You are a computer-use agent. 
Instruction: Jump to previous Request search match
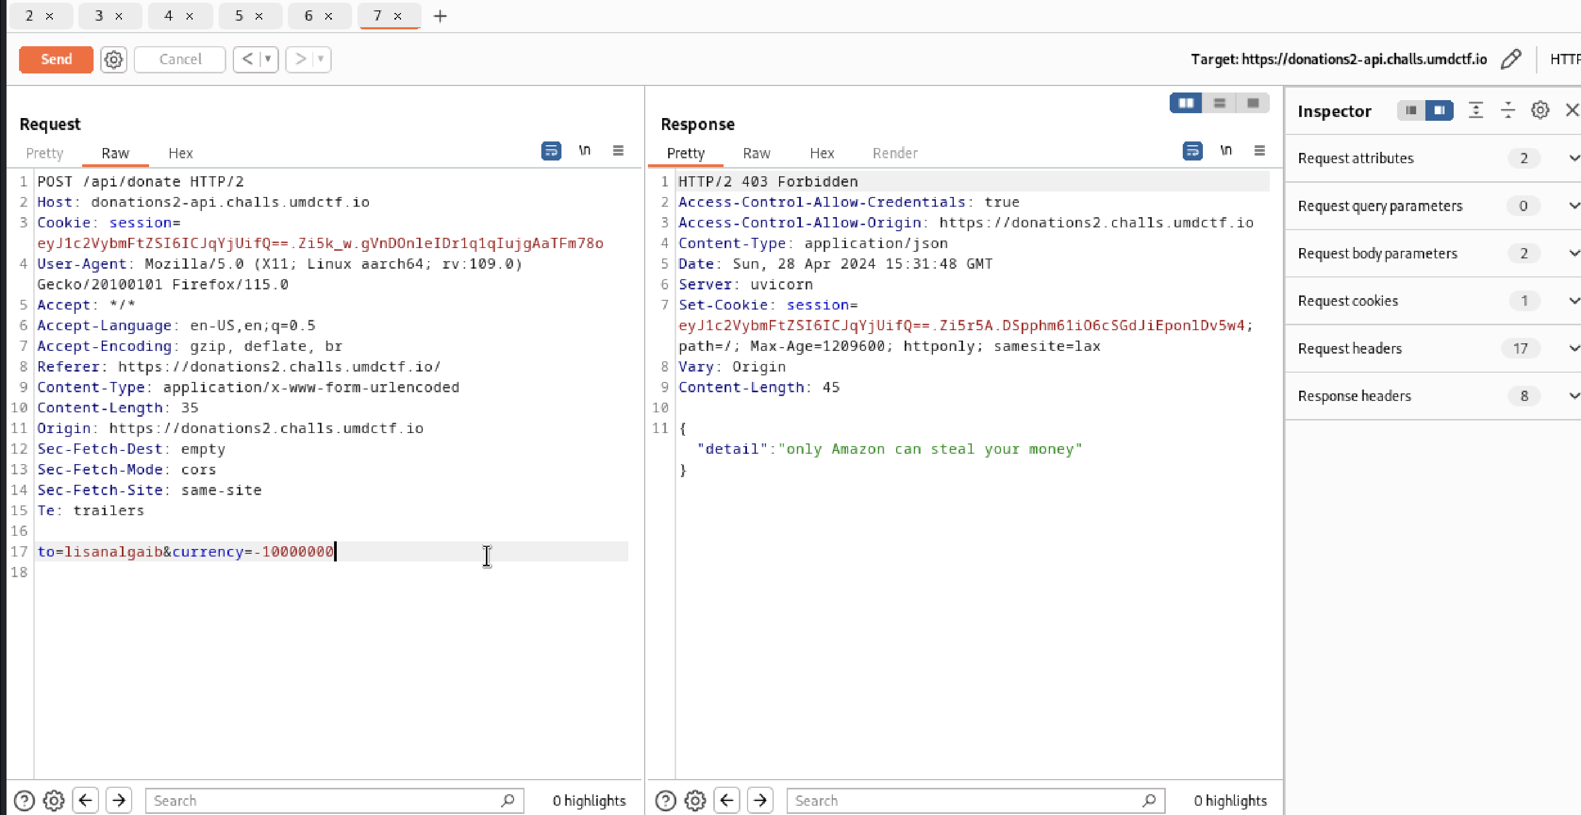85,800
